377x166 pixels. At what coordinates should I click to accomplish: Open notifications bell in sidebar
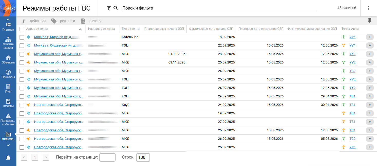(8, 158)
